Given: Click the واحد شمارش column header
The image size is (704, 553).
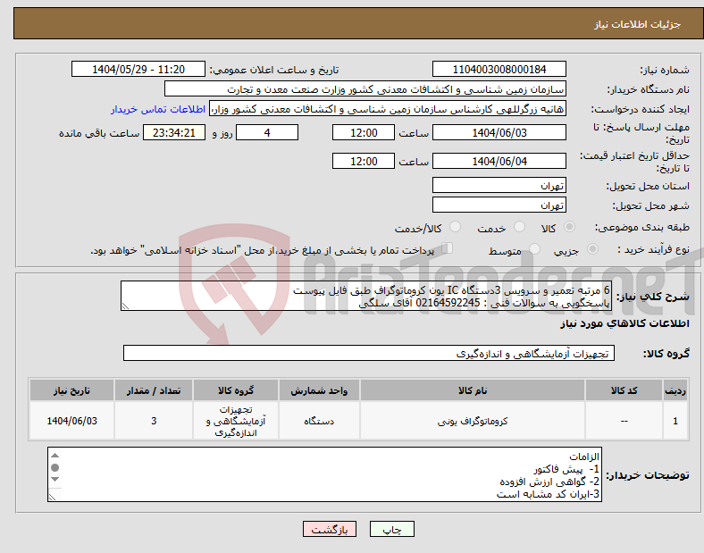Looking at the screenshot, I should 319,390.
